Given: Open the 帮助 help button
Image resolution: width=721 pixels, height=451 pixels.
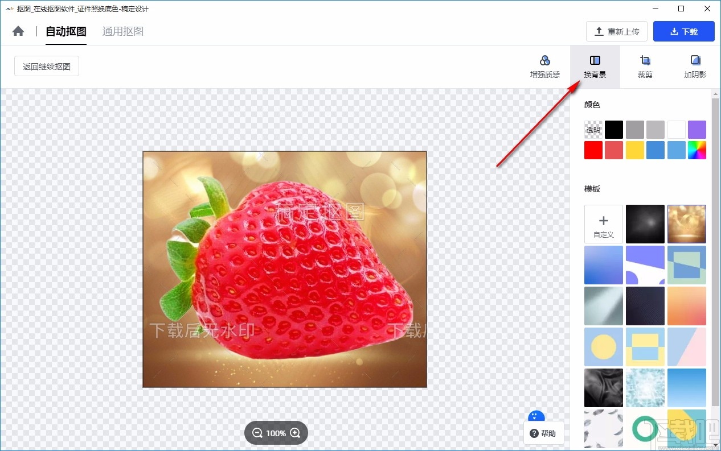Looking at the screenshot, I should (544, 433).
